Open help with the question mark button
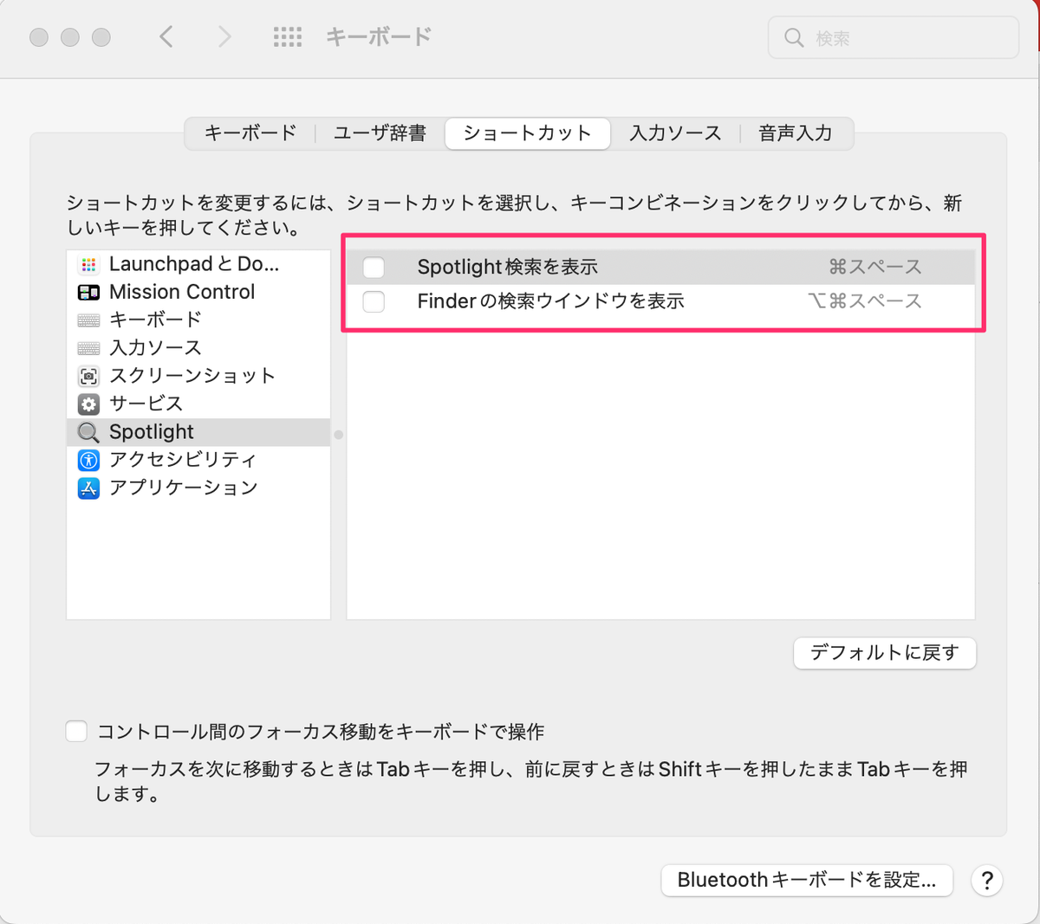This screenshot has width=1040, height=924. click(987, 881)
